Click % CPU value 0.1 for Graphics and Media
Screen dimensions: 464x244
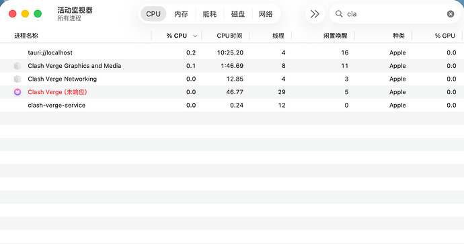coord(191,66)
